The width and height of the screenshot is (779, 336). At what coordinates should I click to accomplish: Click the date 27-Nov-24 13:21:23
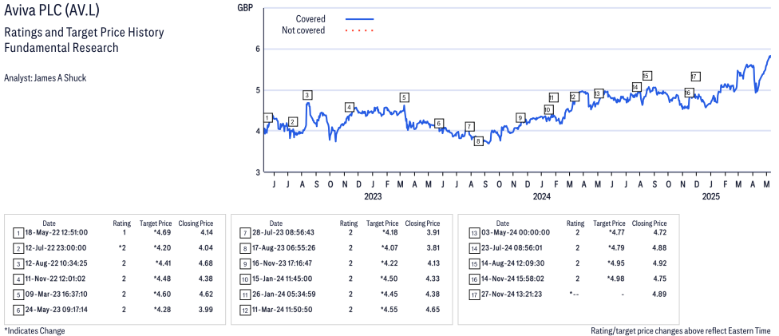pyautogui.click(x=512, y=294)
